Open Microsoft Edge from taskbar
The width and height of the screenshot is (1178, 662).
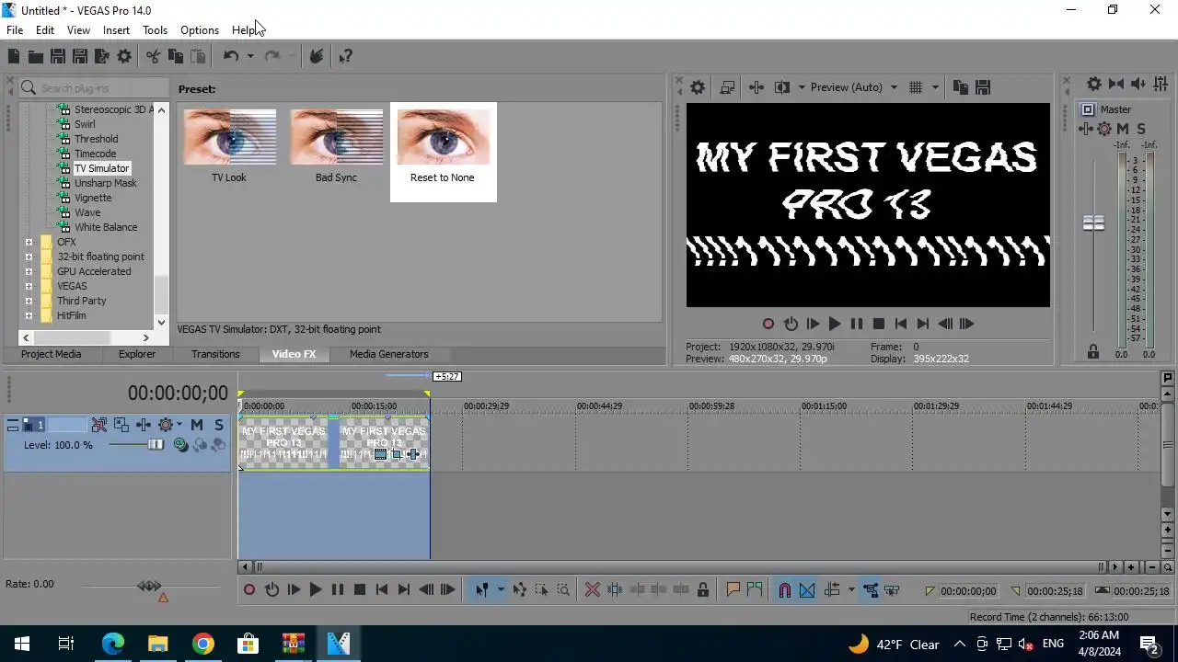point(113,644)
